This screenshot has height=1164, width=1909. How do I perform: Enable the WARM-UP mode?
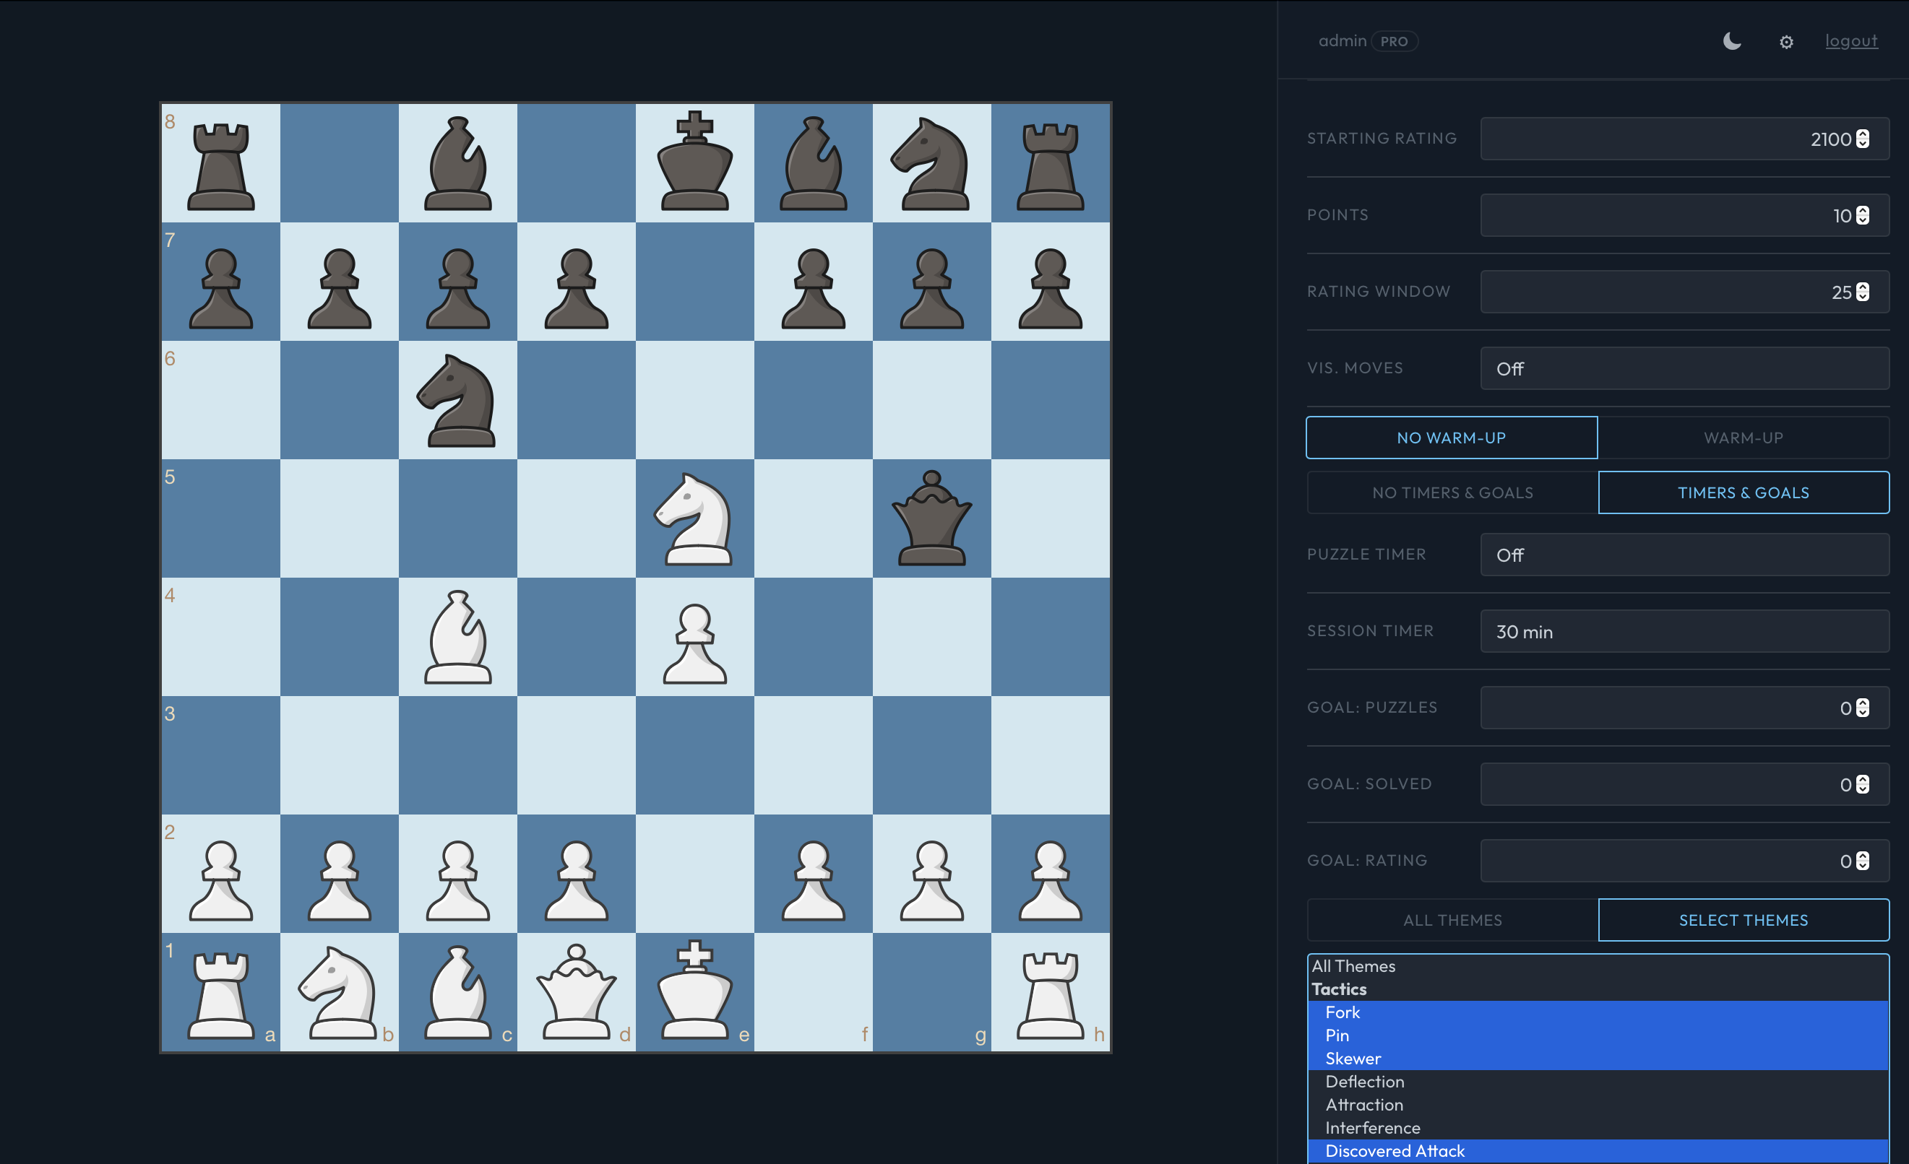[1744, 437]
